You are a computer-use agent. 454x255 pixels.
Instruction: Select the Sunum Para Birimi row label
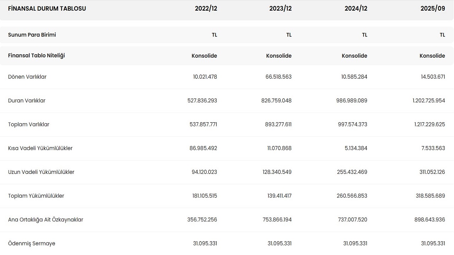pyautogui.click(x=32, y=35)
